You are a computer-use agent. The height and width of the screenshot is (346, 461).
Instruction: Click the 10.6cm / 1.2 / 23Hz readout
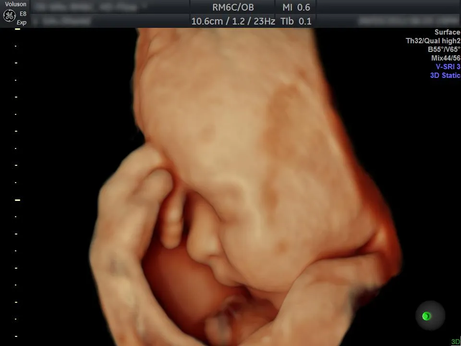[233, 21]
